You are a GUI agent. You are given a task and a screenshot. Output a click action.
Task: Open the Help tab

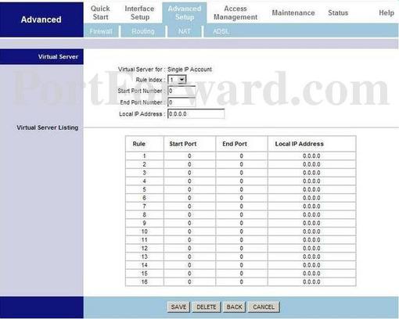[x=386, y=13]
